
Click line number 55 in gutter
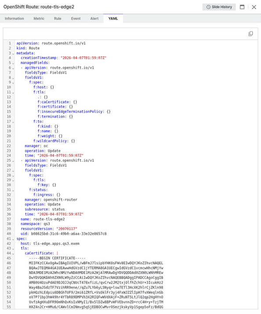pyautogui.click(x=9, y=307)
